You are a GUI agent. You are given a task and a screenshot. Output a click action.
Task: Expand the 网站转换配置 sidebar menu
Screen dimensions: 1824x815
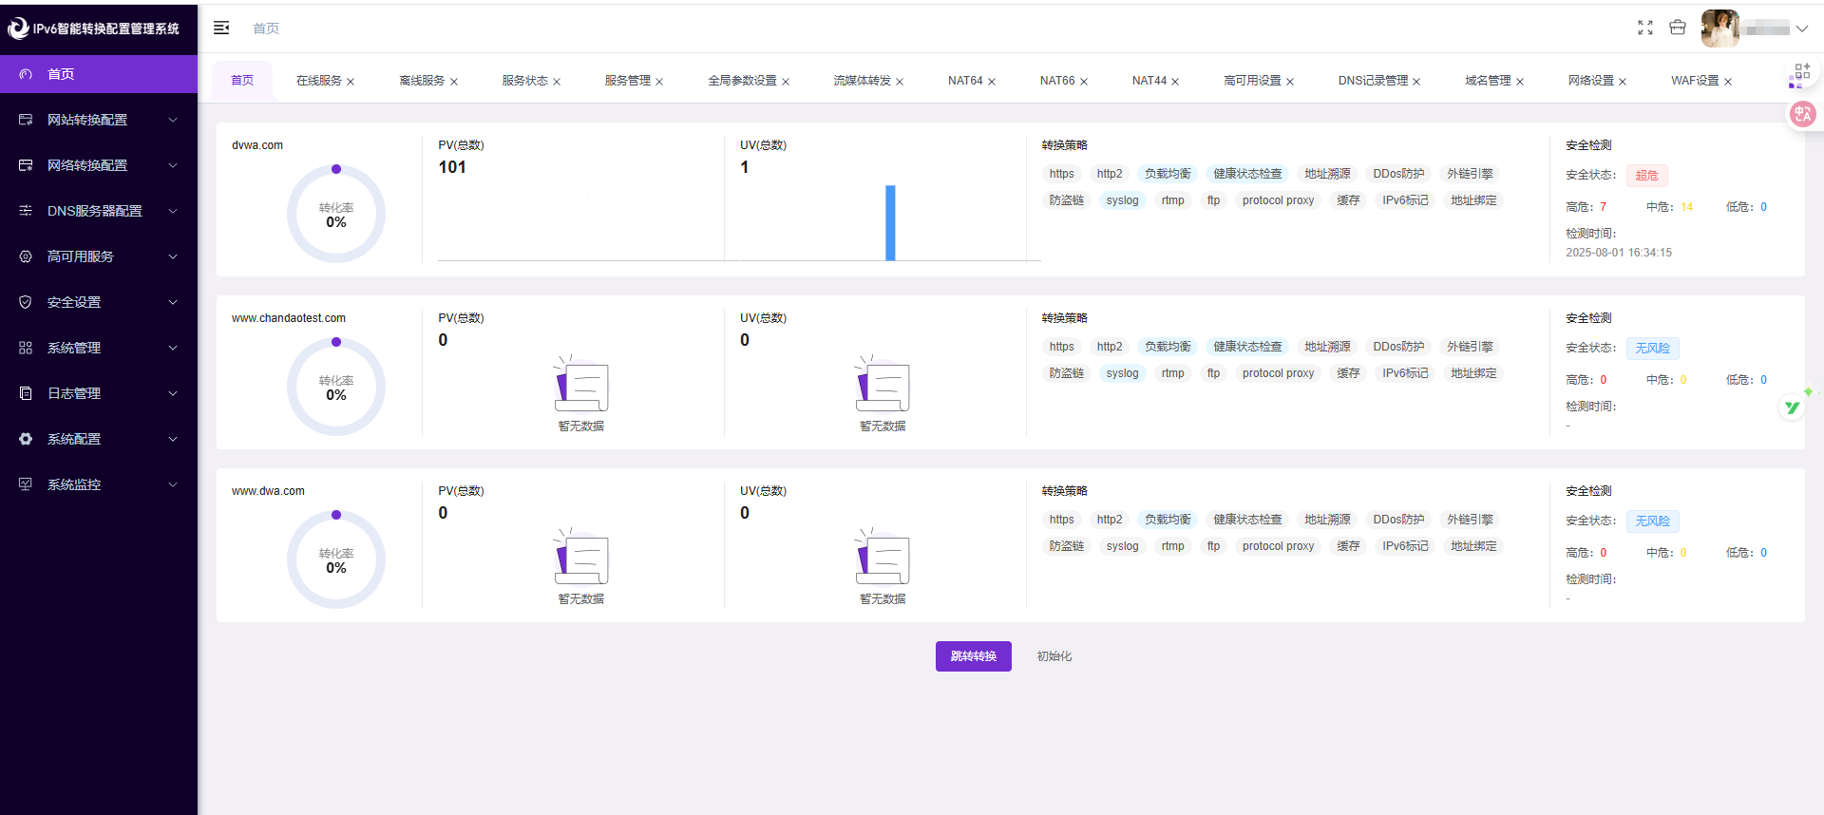click(99, 120)
